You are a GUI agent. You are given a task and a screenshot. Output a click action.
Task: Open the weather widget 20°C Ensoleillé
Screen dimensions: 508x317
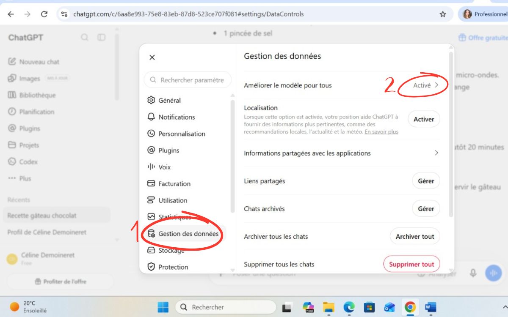coord(29,307)
